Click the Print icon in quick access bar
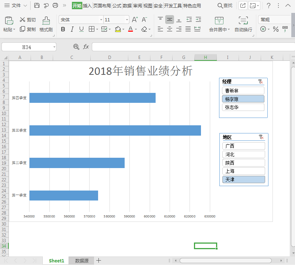Screen dimensions: 295x265 click(55, 6)
